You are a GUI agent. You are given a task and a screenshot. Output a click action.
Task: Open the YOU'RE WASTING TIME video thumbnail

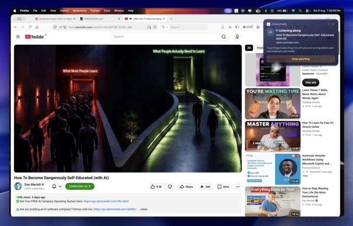point(272,103)
